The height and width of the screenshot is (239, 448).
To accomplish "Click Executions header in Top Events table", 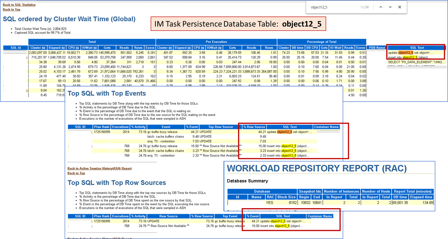I will click(121, 127).
